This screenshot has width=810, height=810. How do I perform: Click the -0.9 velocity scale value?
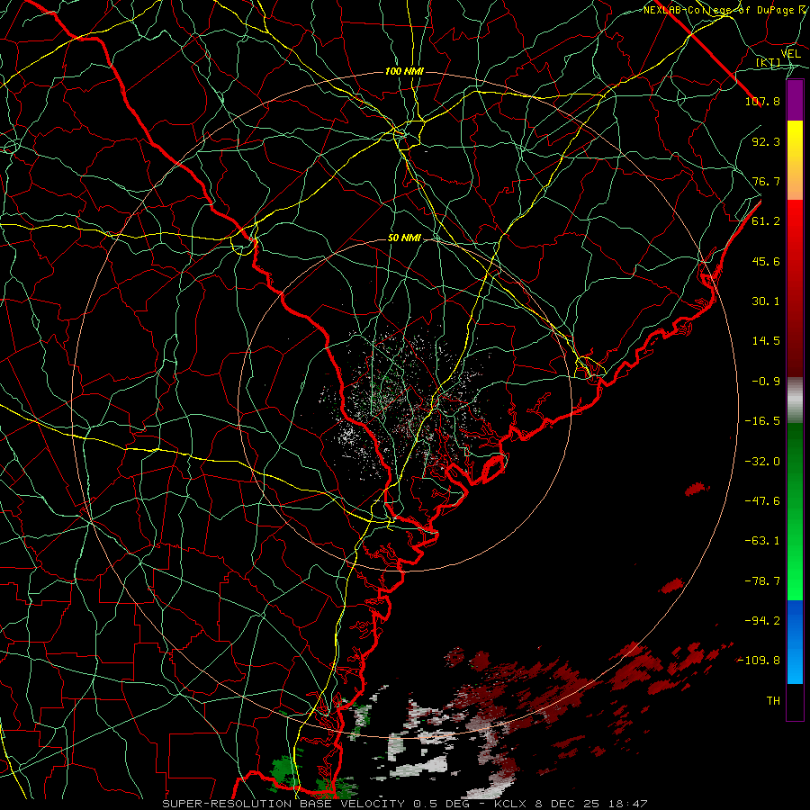pyautogui.click(x=766, y=382)
